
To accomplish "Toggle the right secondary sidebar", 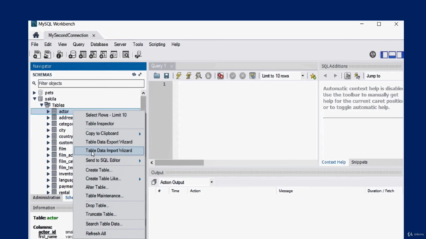I will pyautogui.click(x=399, y=54).
